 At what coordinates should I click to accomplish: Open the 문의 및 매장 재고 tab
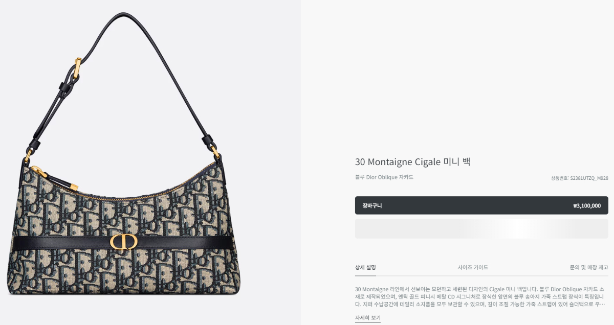(589, 267)
